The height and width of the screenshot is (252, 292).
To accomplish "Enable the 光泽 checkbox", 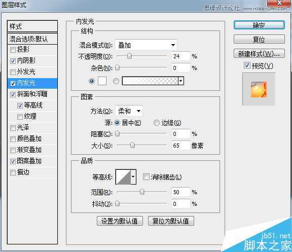I will (13, 128).
